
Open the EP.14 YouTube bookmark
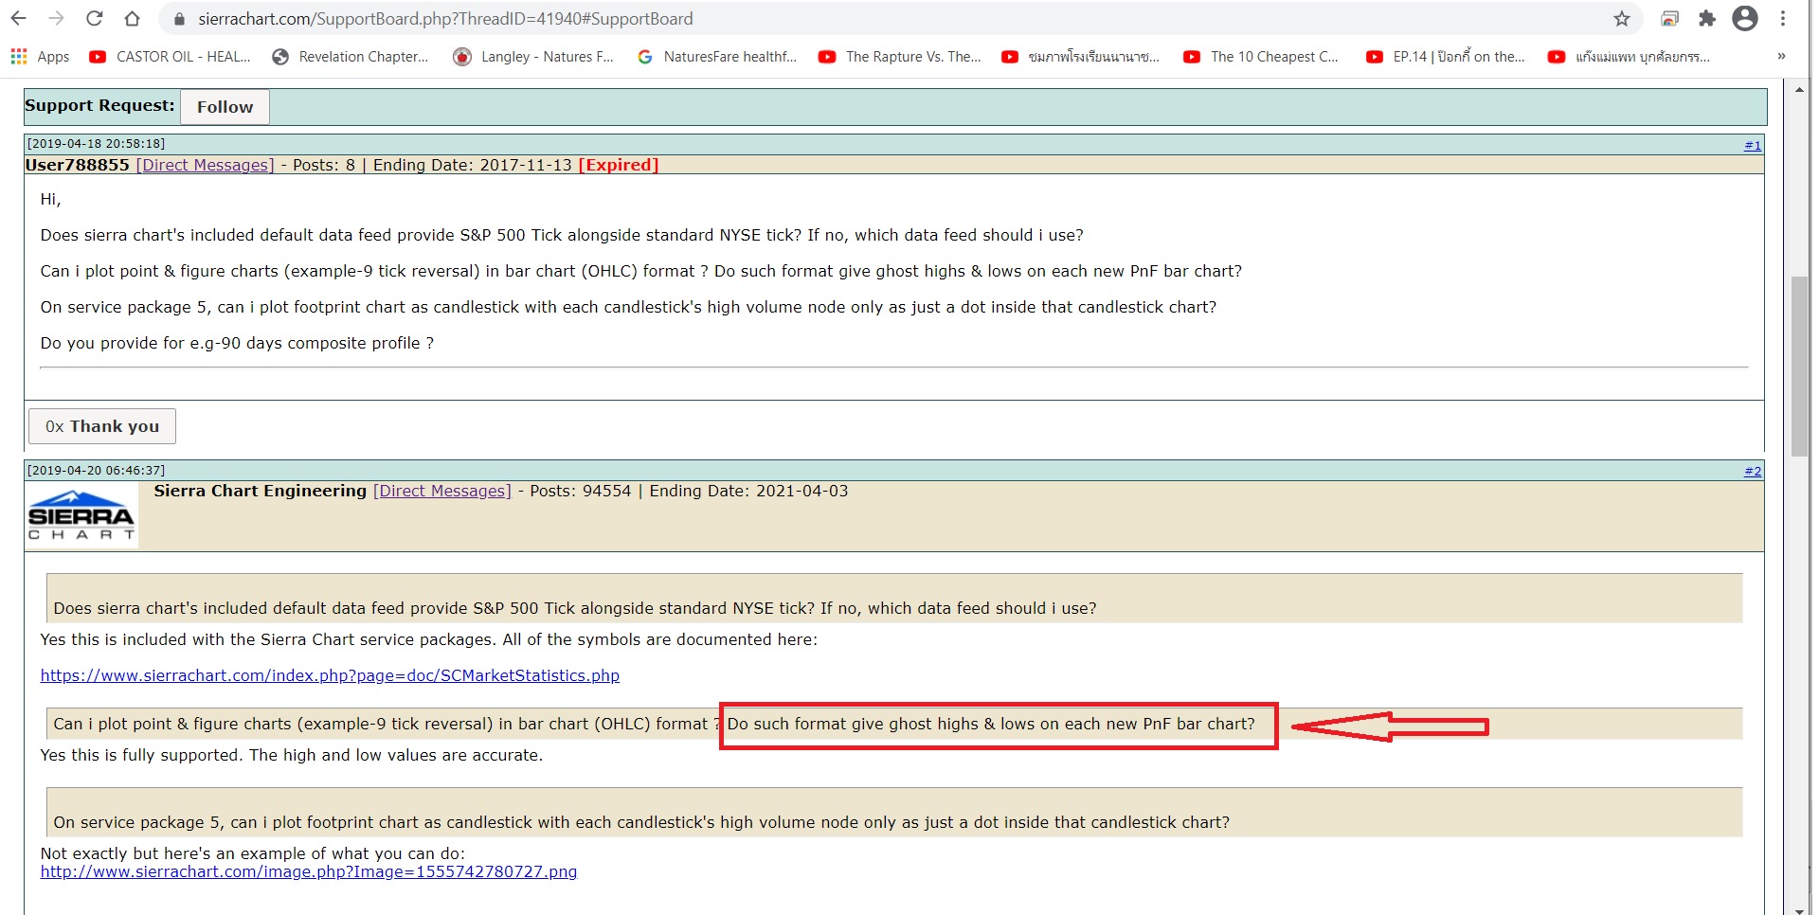[x=1446, y=57]
